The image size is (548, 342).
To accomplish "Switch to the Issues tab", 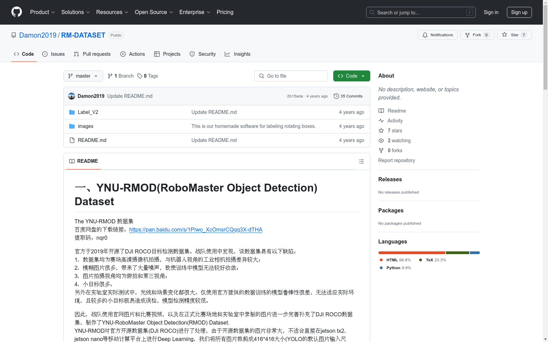I will (x=53, y=54).
